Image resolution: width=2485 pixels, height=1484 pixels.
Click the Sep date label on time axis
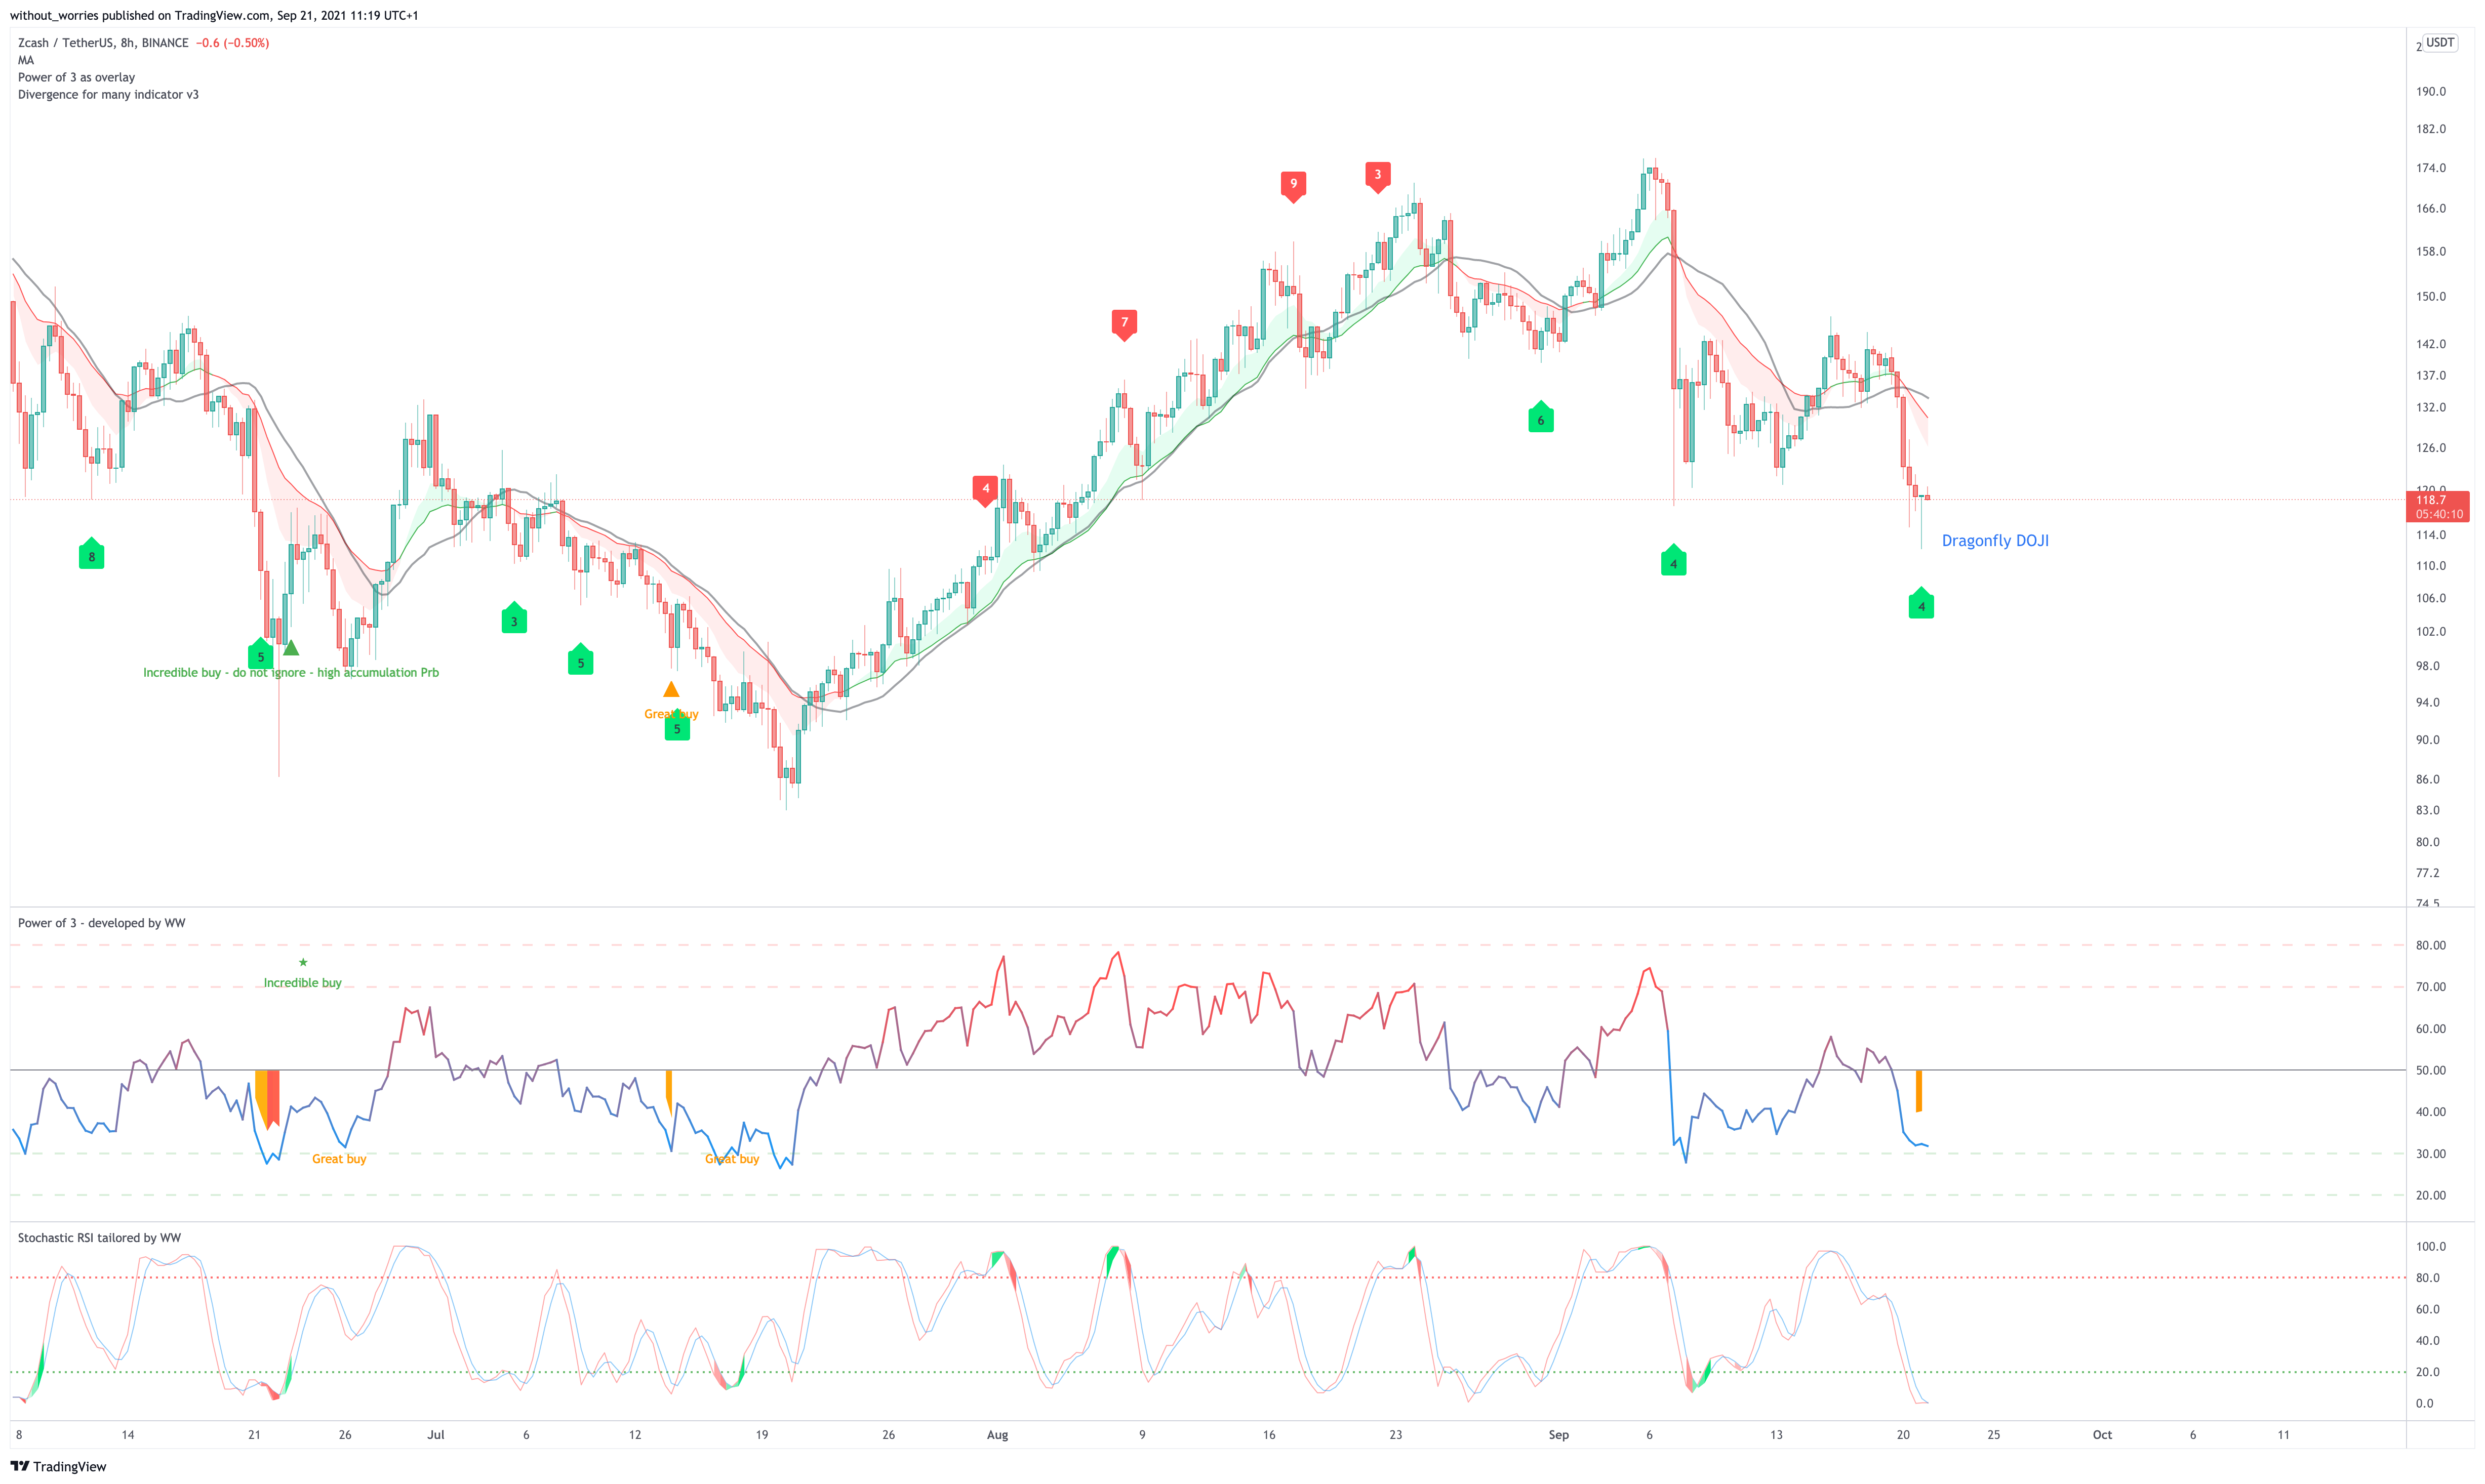(x=1558, y=1435)
